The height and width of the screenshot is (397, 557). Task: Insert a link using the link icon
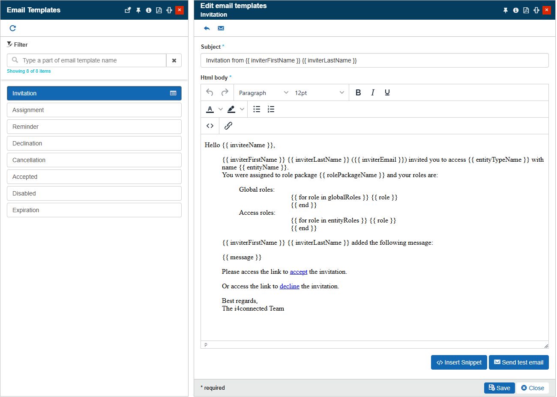coord(228,126)
